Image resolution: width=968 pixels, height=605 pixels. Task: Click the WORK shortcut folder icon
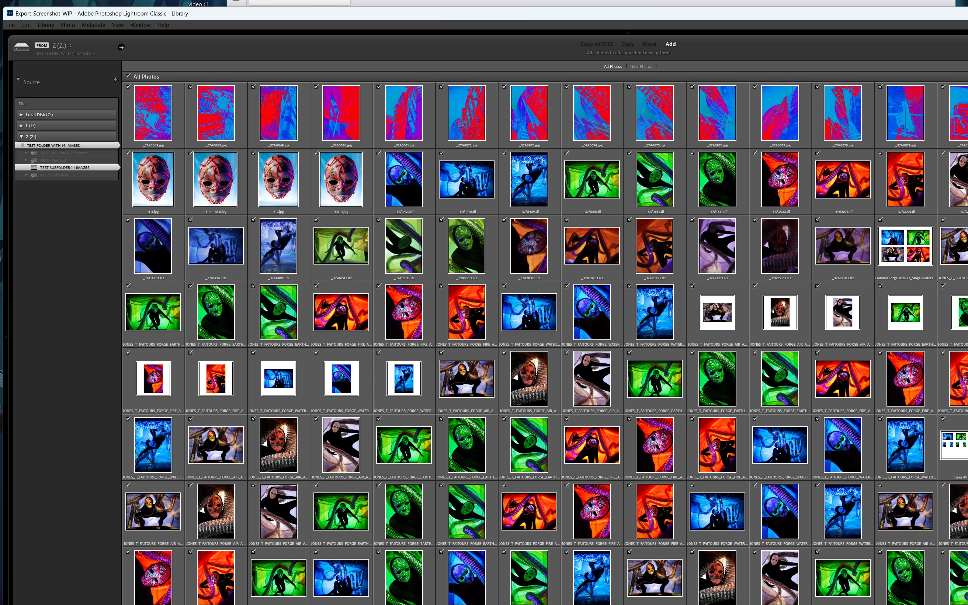[x=34, y=175]
